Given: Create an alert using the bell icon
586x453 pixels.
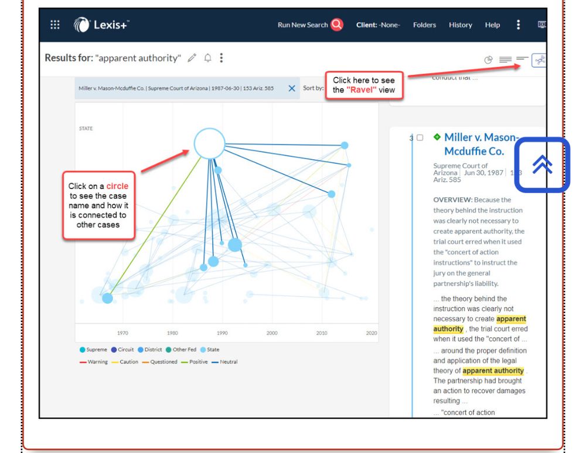Looking at the screenshot, I should pyautogui.click(x=208, y=58).
